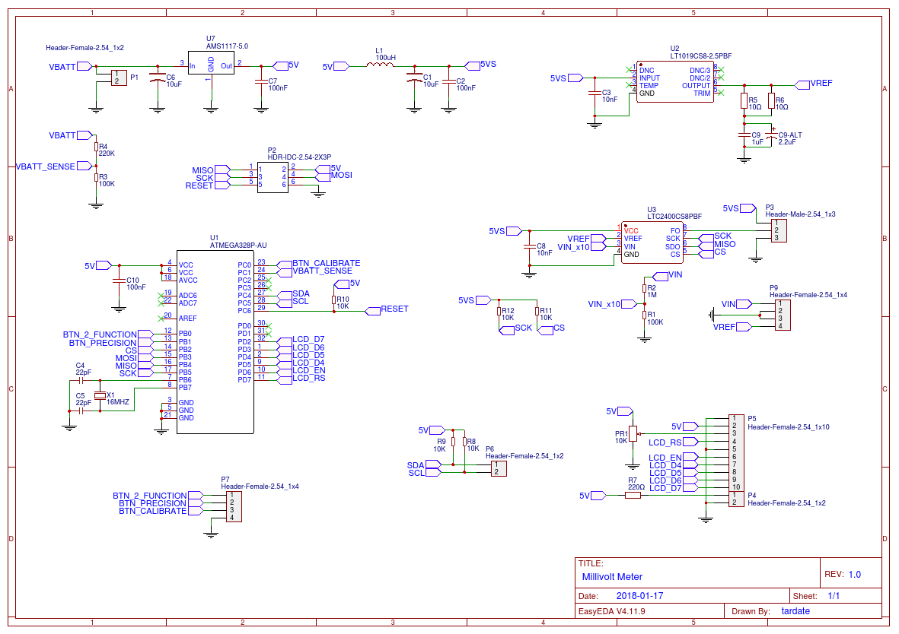
Task: Select the SDA label near P6
Action: click(416, 465)
